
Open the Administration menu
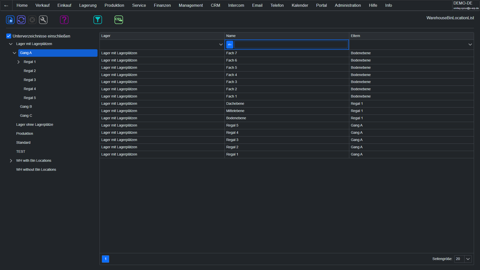tap(348, 5)
